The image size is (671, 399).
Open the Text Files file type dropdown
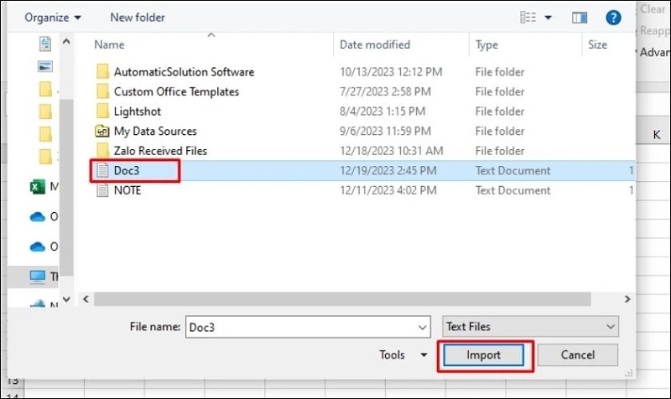(529, 326)
